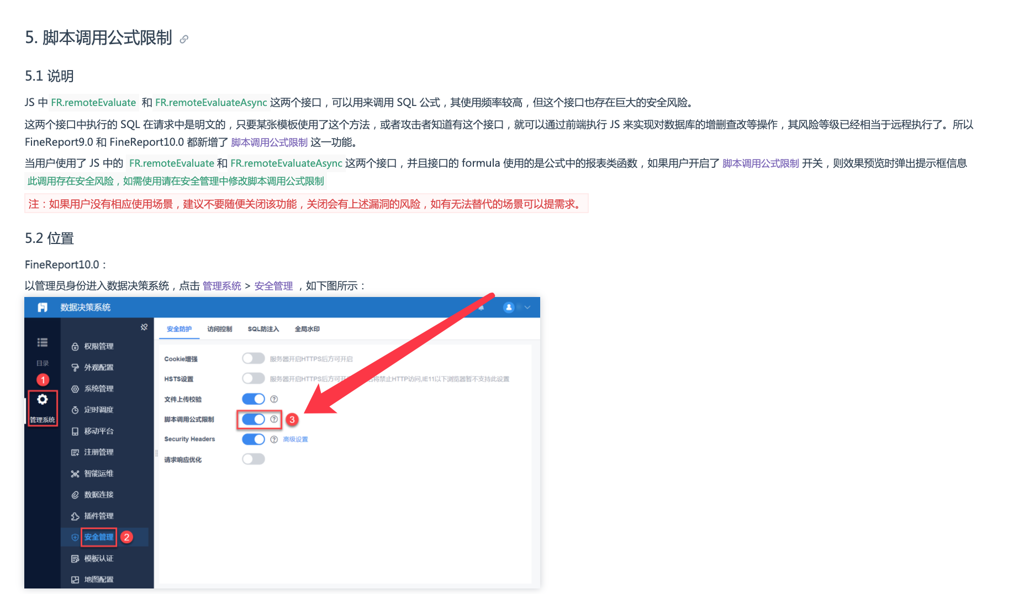This screenshot has height=594, width=1024.
Task: Click the tablet icon for 移动平台
Action: 75,431
